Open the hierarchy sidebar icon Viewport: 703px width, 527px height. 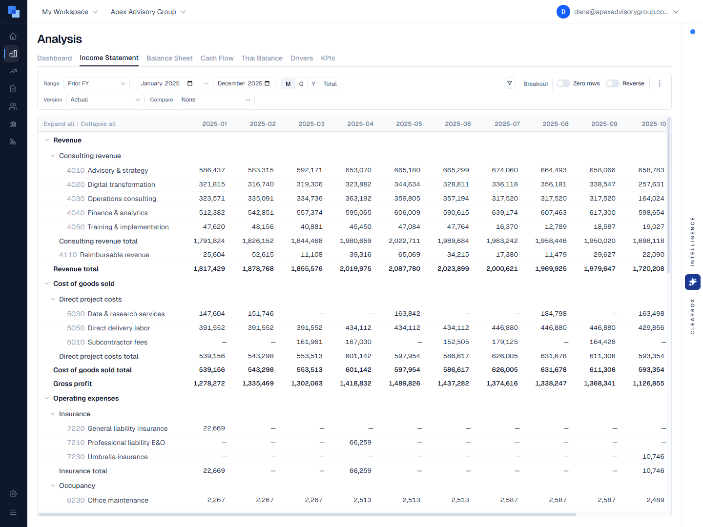[13, 142]
